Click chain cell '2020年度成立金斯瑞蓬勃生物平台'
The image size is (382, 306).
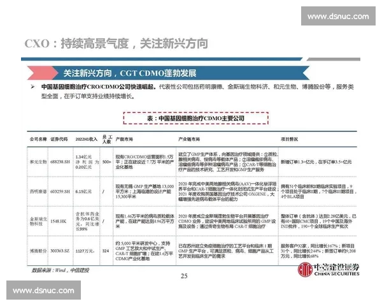point(227,221)
